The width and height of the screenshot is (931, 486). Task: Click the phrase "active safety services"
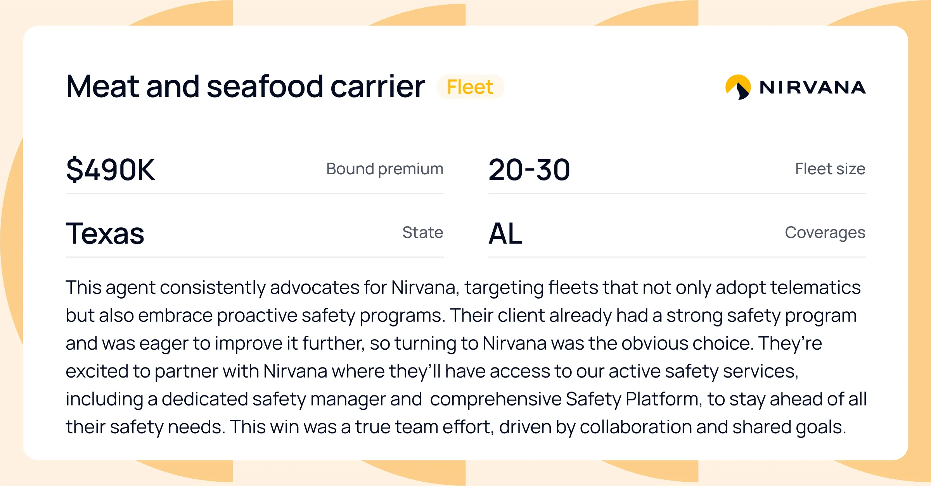tap(704, 371)
